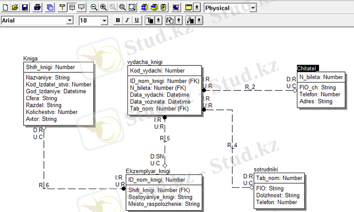The image size is (354, 212).
Task: Click the Print icon in the toolbar
Action: pos(38,8)
